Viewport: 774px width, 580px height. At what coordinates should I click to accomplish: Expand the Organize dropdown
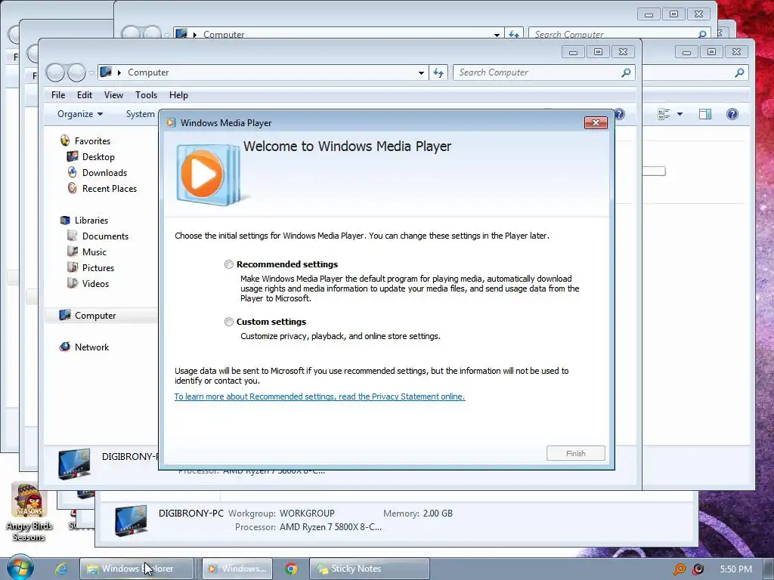tap(80, 114)
